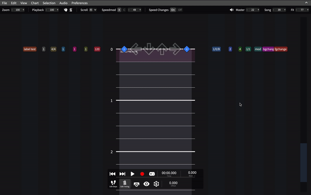Click the assist clap icon

[x=66, y=10]
